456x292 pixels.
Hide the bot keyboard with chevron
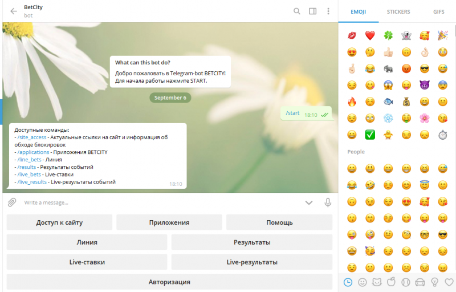tap(309, 202)
